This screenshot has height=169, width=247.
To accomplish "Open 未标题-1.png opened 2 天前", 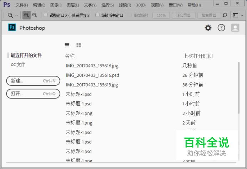I will click(x=79, y=123).
